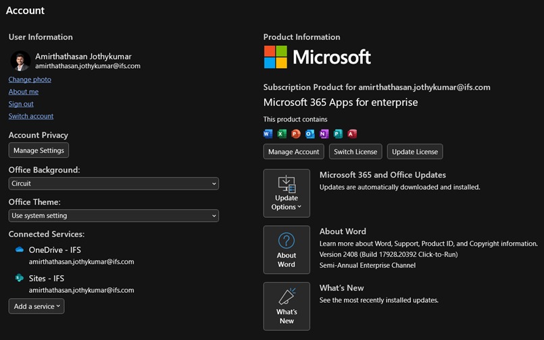Click the Version 2408 build text

(389, 254)
